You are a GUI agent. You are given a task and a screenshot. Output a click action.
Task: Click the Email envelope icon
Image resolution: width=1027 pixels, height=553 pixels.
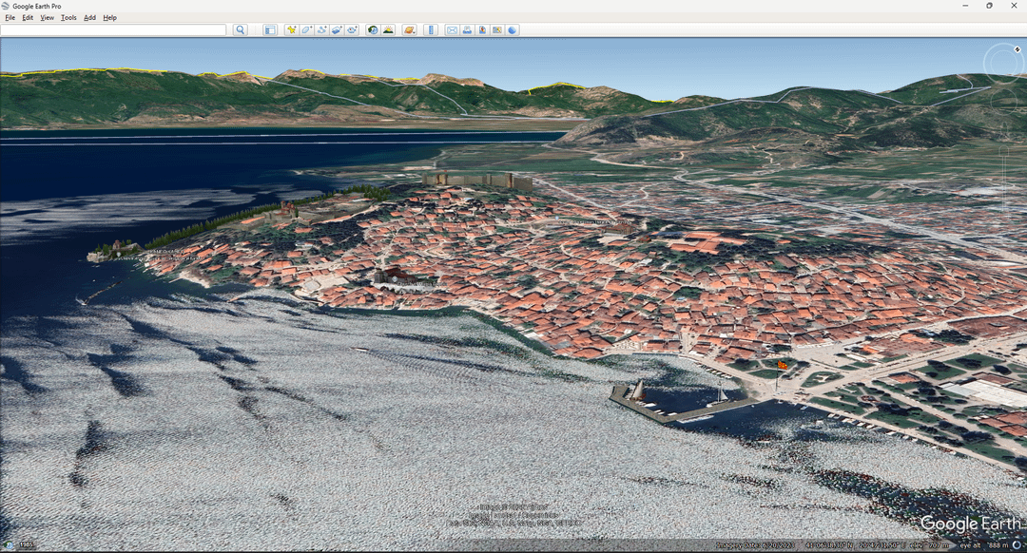[x=453, y=30]
